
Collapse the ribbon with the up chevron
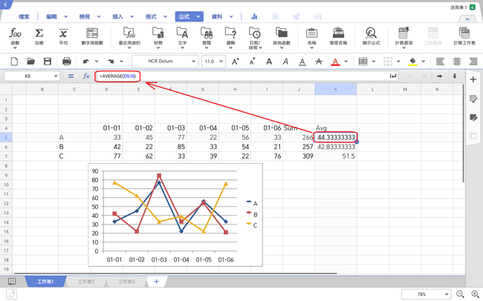467,19
